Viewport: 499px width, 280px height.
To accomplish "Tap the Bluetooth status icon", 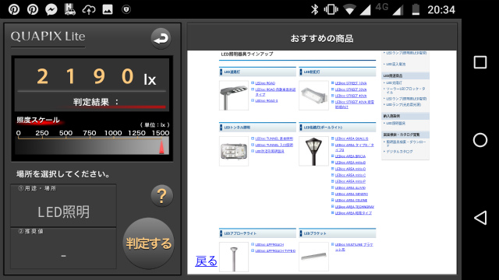I will [314, 9].
